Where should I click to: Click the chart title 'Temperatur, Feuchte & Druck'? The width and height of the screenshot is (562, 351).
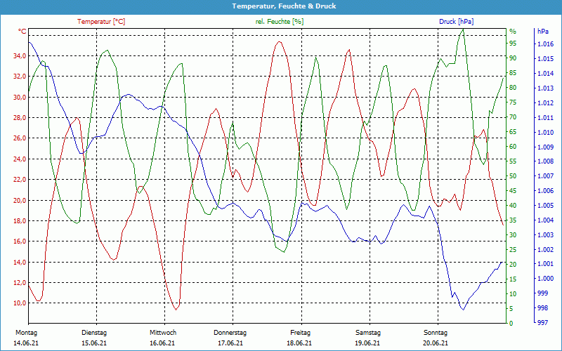[284, 6]
